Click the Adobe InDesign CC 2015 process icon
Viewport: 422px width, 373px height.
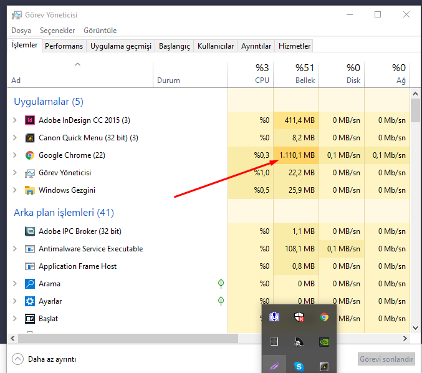30,120
